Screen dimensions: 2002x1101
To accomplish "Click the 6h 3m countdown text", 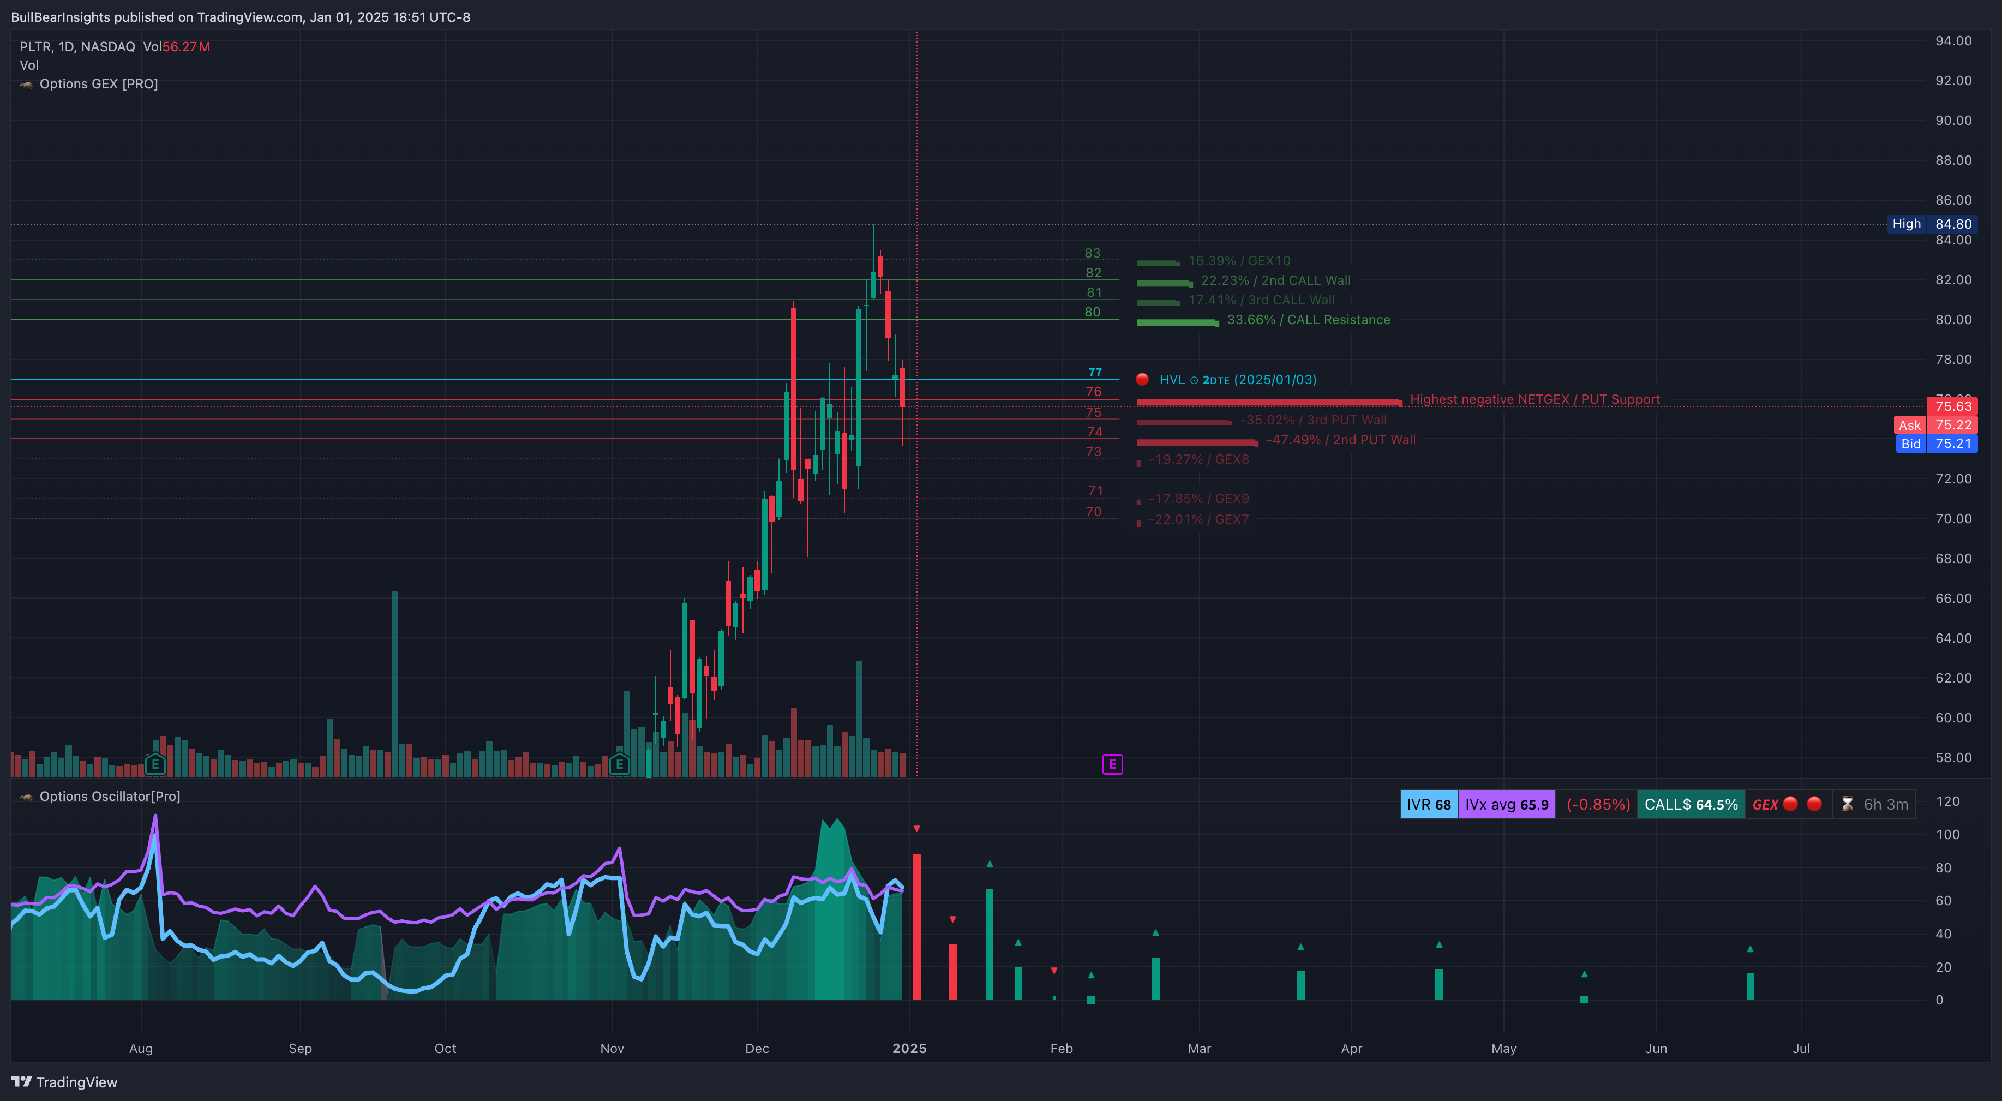I will click(x=1885, y=805).
